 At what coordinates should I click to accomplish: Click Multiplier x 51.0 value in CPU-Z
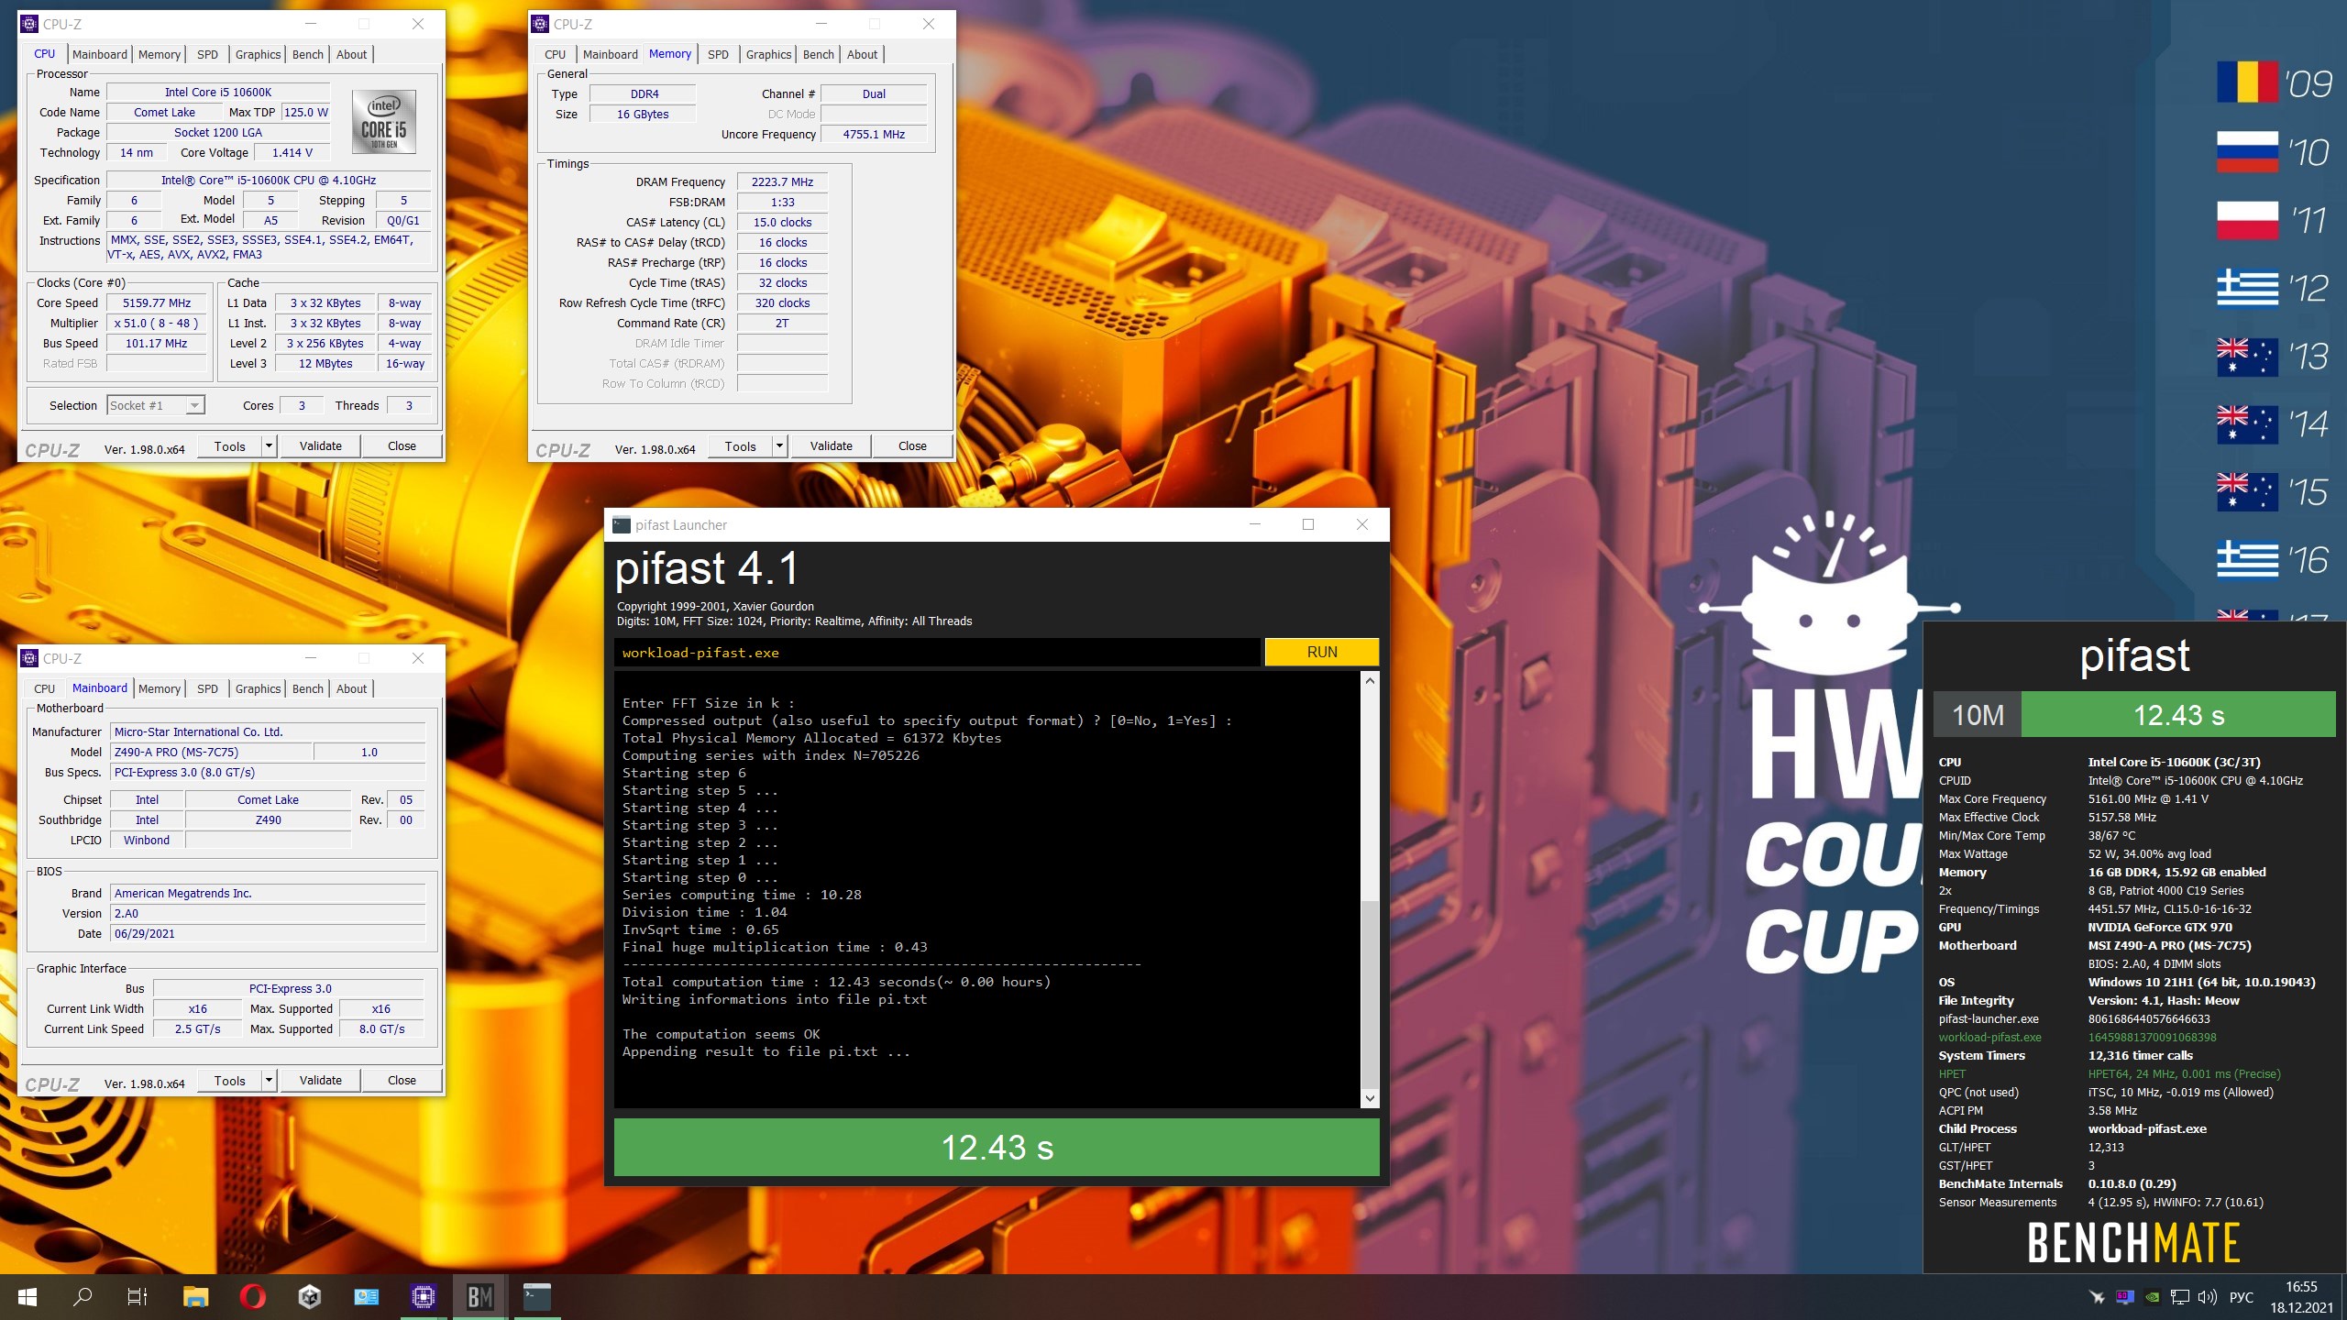[157, 324]
